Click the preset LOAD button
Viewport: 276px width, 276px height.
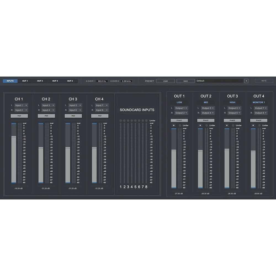coord(166,81)
